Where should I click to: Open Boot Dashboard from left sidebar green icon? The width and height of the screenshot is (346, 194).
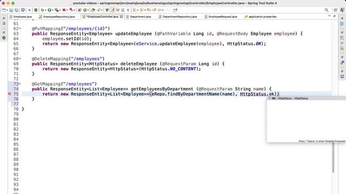click(x=4, y=38)
